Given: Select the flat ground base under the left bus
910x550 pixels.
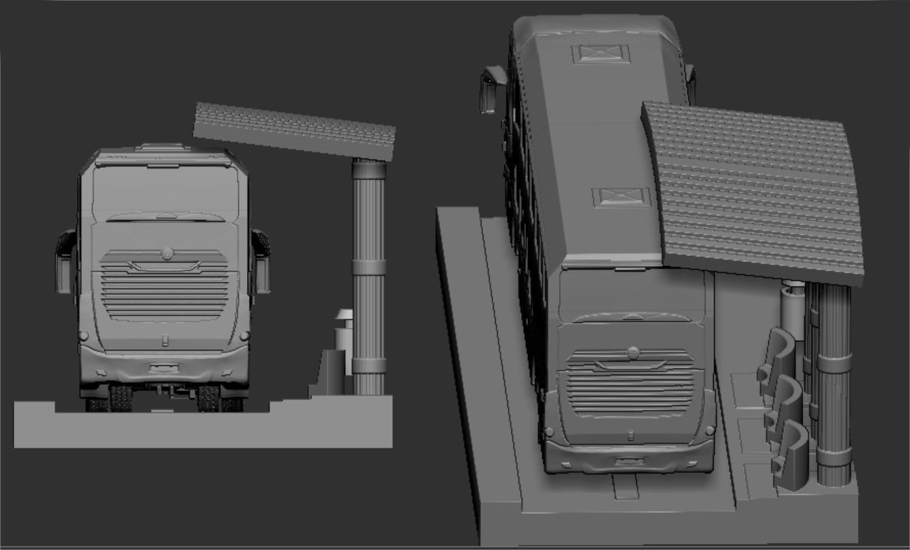Looking at the screenshot, I should click(x=203, y=422).
